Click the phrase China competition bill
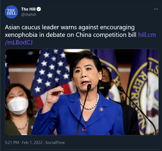Image resolution: width=162 pixels, height=151 pixels. [106, 35]
